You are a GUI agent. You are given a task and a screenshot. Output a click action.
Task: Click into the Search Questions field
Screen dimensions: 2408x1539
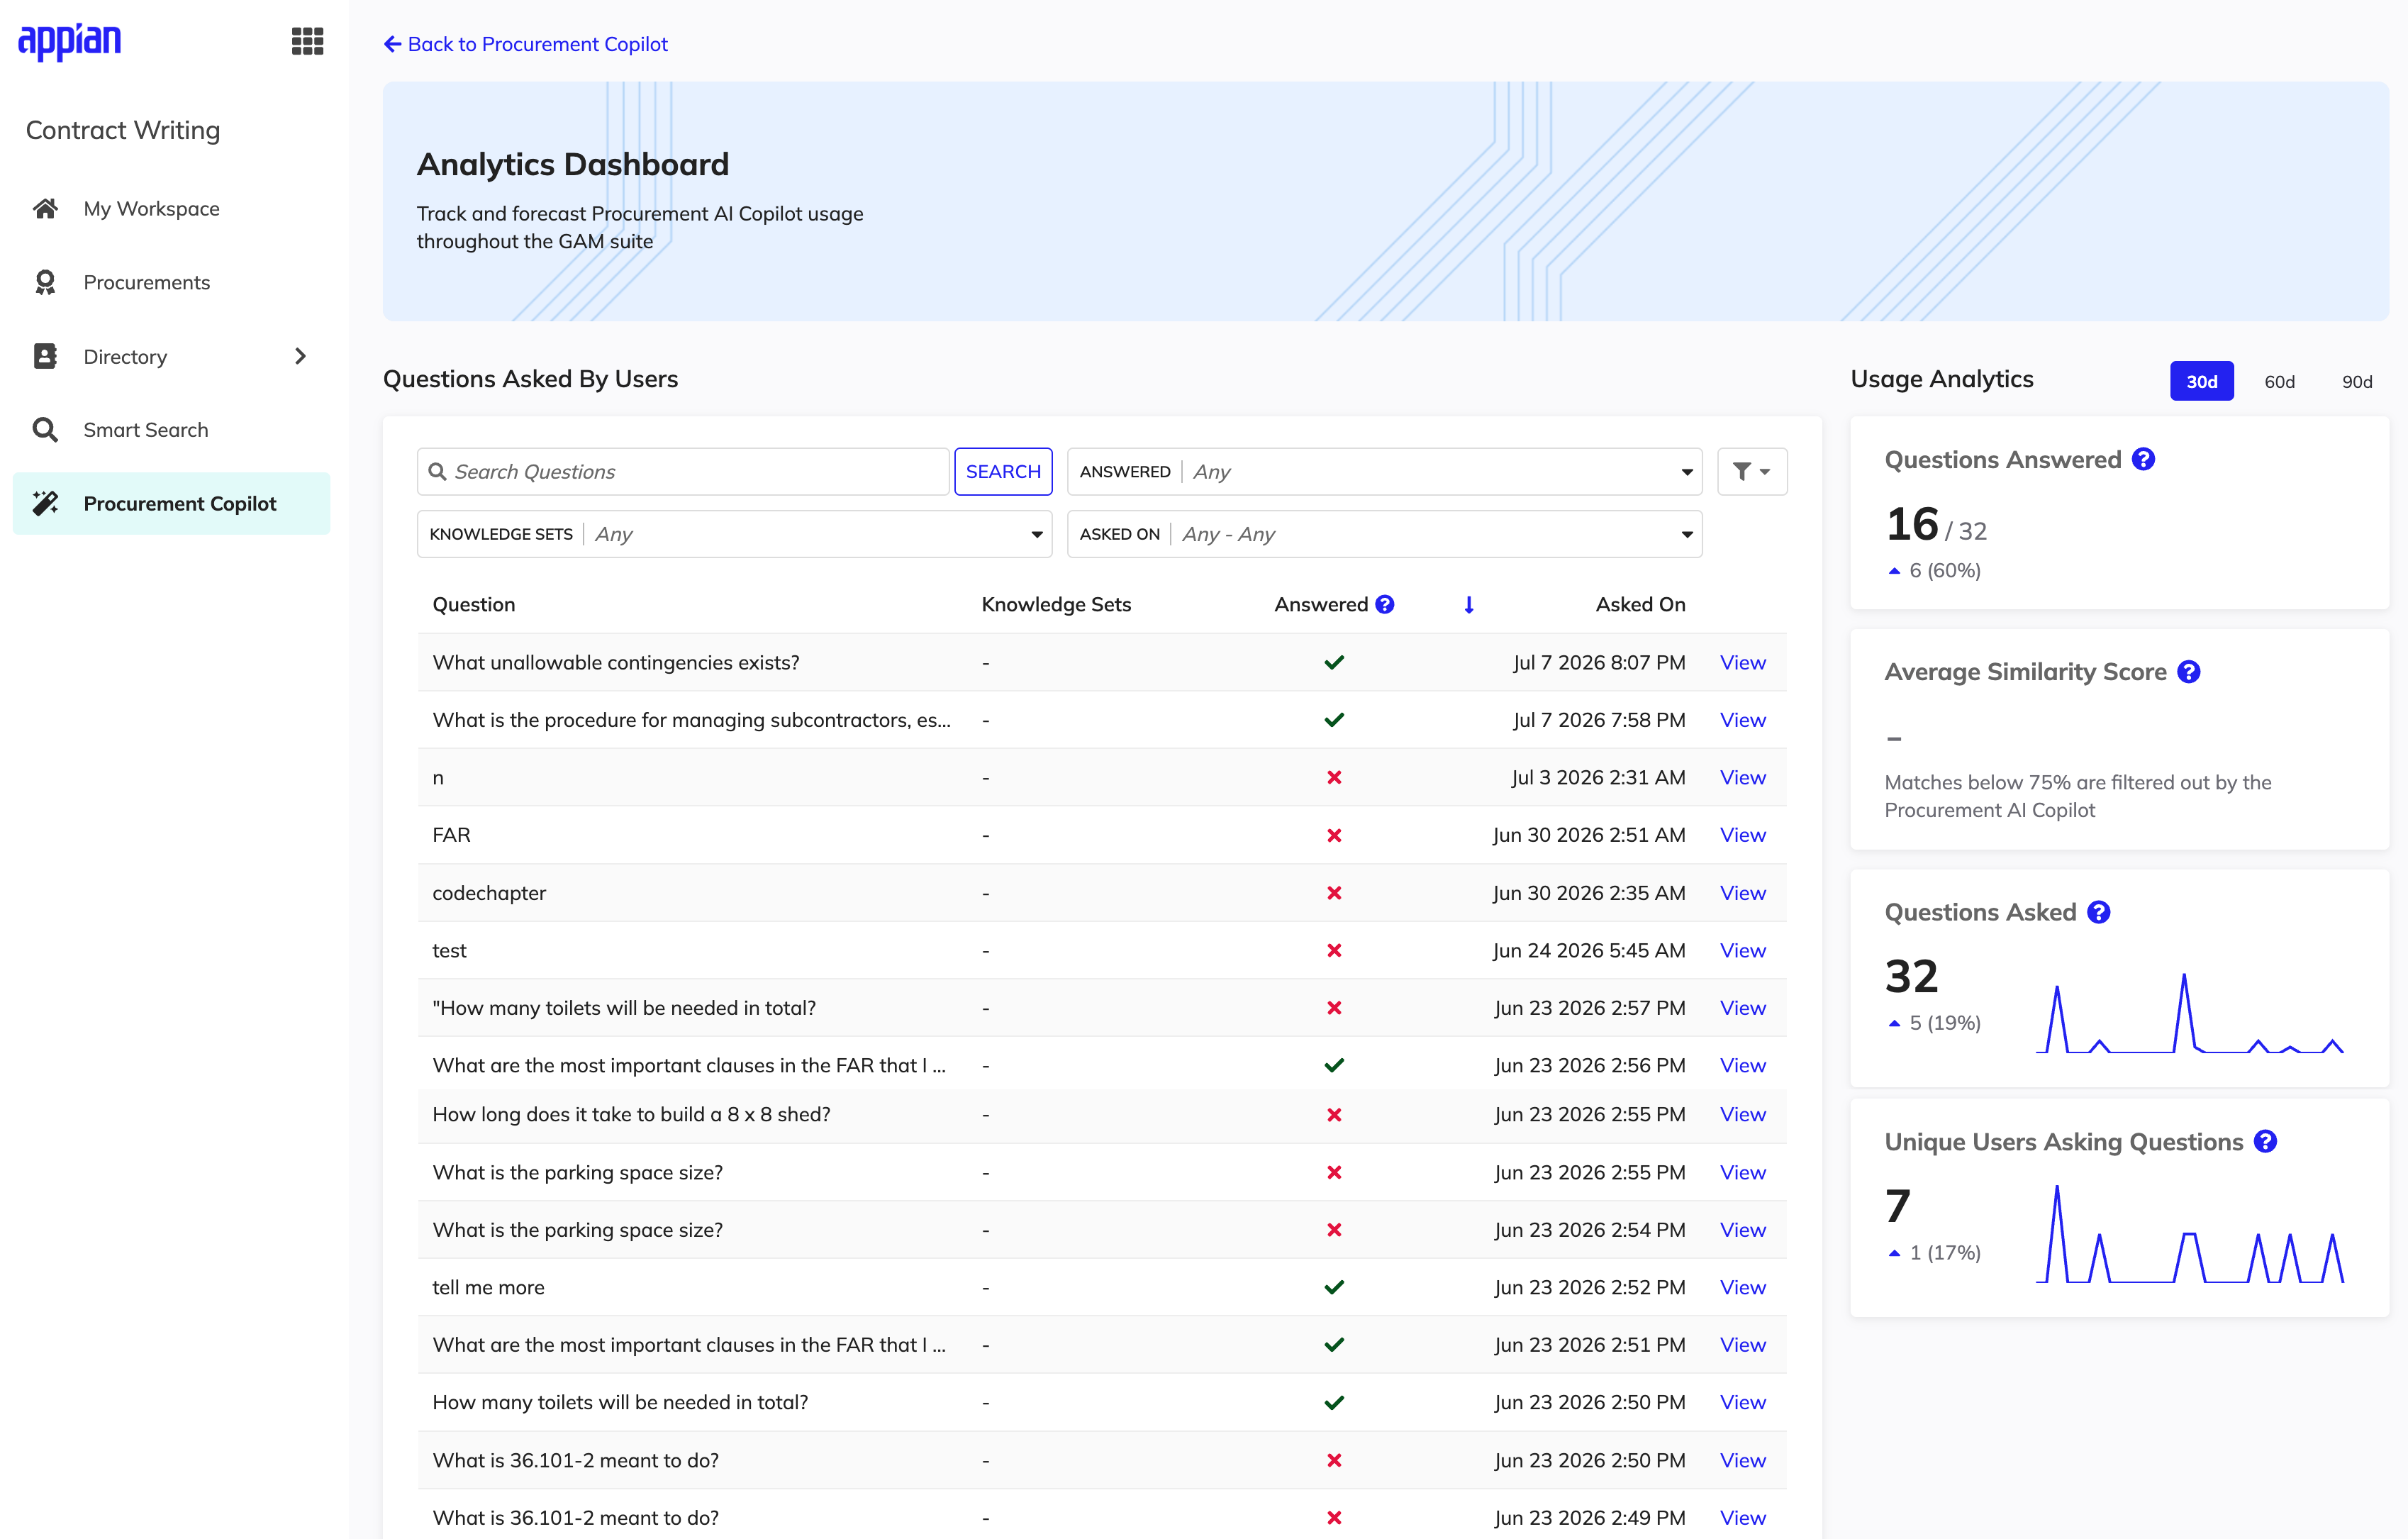(x=683, y=471)
